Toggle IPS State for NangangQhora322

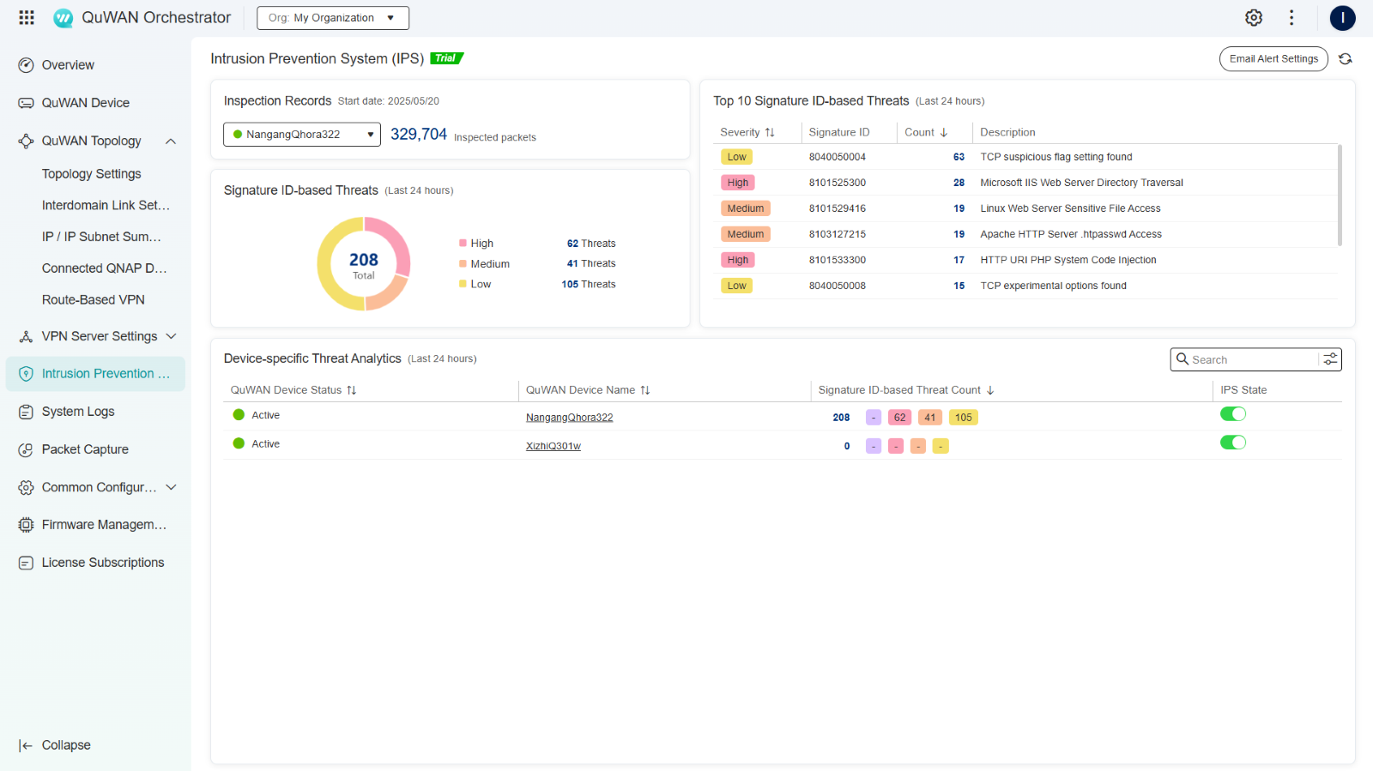click(1233, 414)
